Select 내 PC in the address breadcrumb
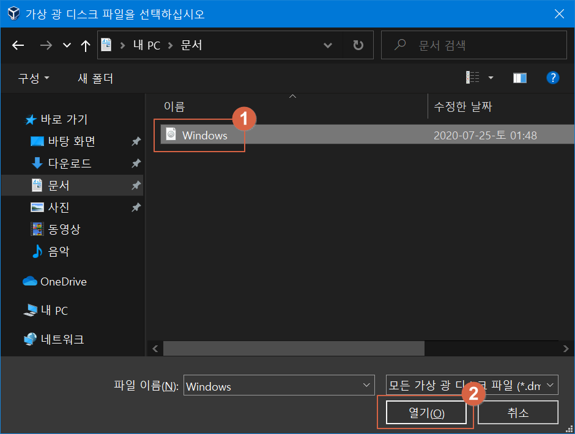 tap(147, 45)
